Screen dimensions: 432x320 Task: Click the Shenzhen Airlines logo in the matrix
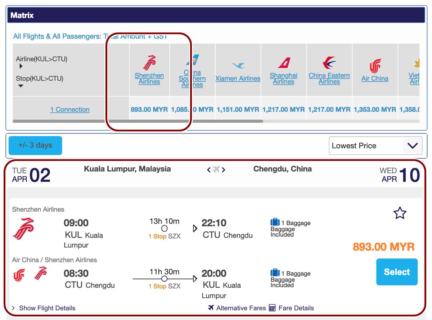click(x=149, y=63)
